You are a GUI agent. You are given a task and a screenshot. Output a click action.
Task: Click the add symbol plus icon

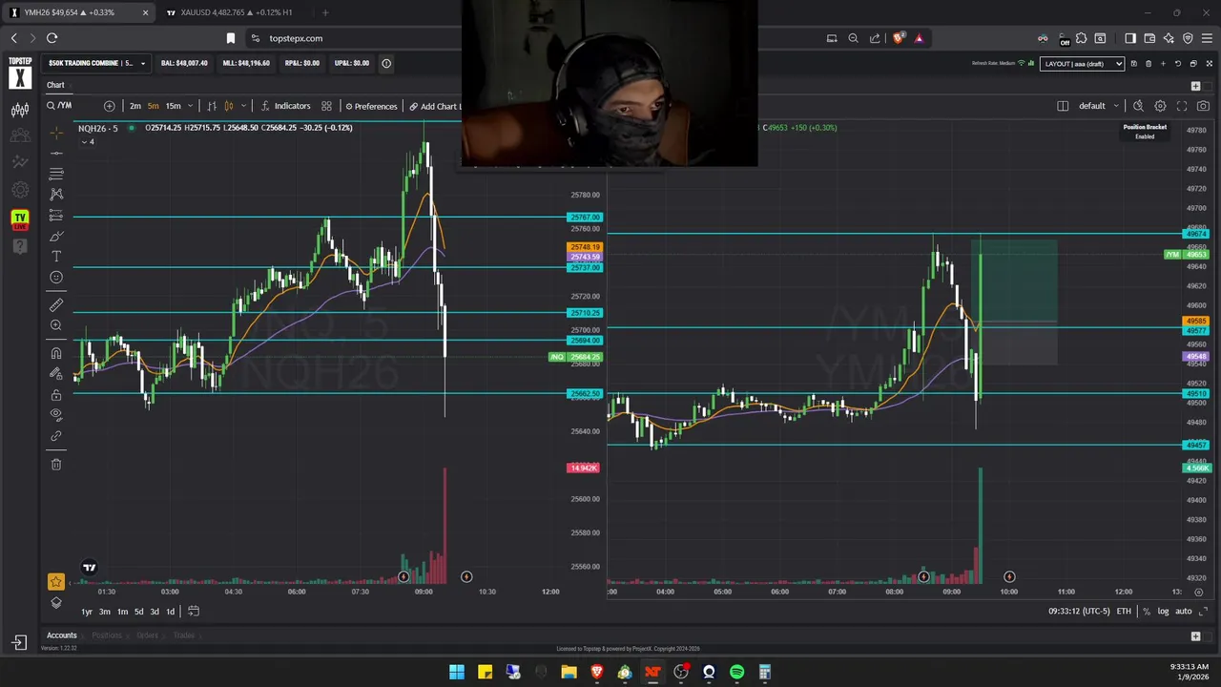109,106
